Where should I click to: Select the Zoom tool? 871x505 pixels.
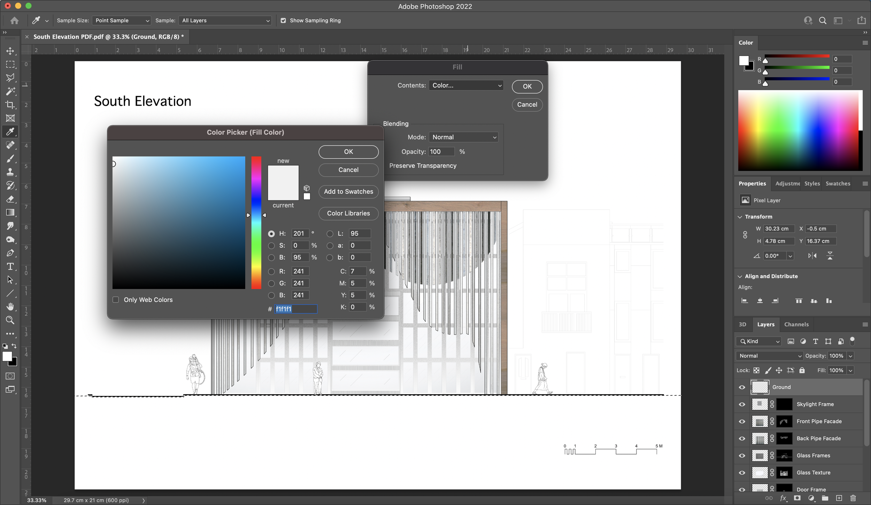pos(10,320)
